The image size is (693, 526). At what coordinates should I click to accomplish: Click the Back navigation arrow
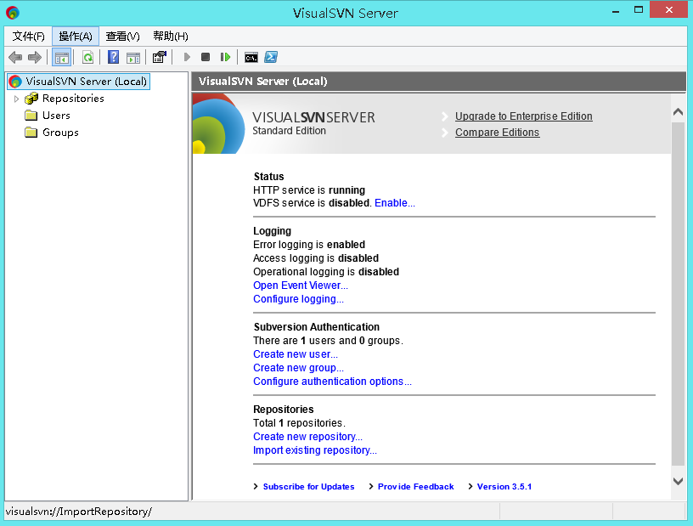click(14, 57)
